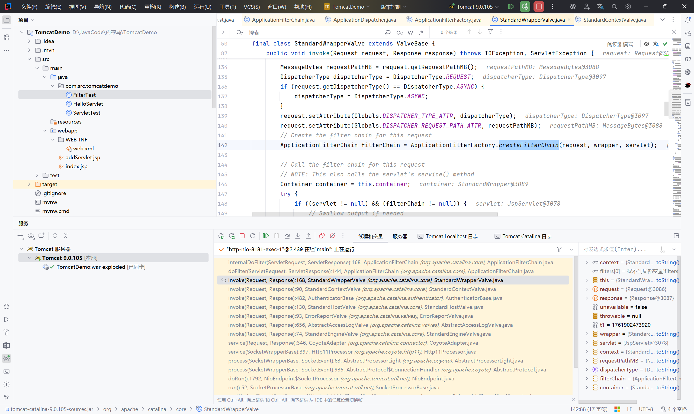694x414 pixels.
Task: Click toString() link for requestPathMB variable
Action: (667, 361)
